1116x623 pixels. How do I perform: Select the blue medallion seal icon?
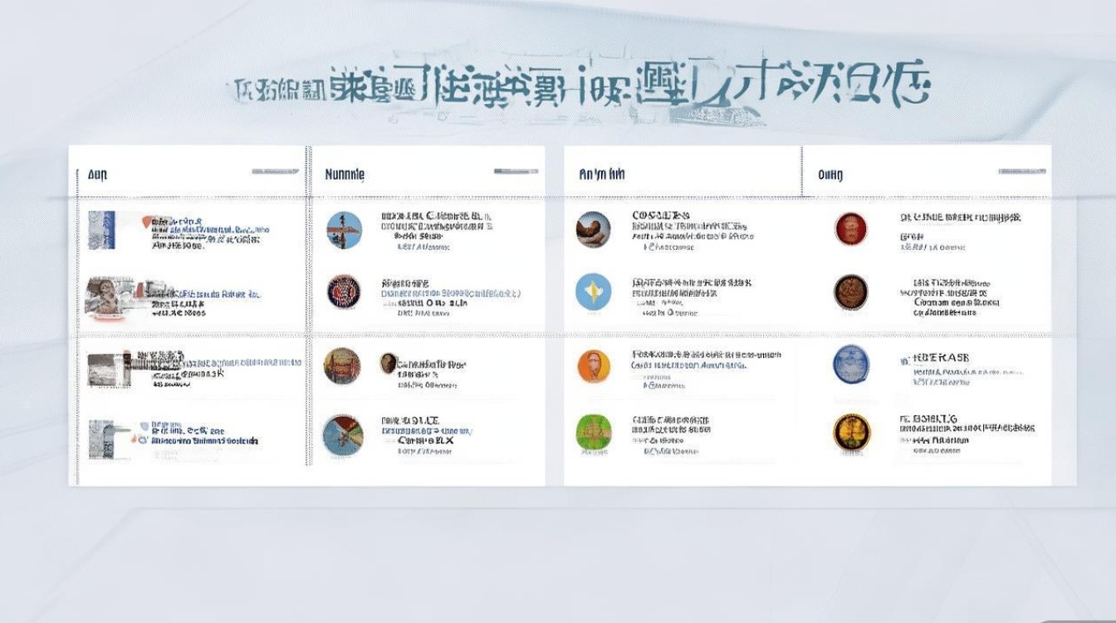click(x=851, y=365)
